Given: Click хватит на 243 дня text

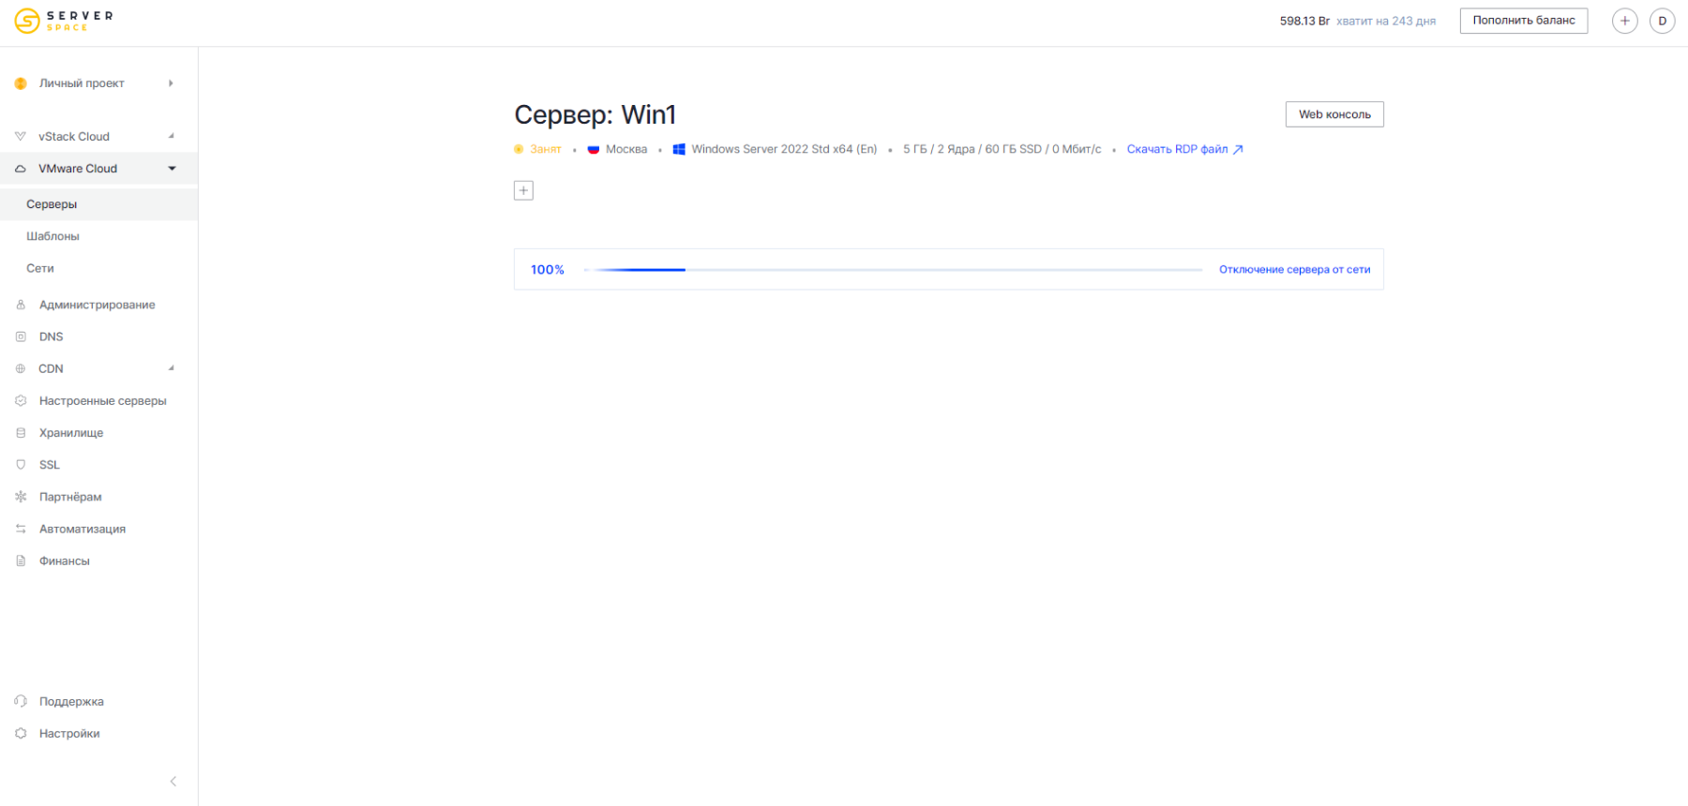Looking at the screenshot, I should (x=1386, y=21).
